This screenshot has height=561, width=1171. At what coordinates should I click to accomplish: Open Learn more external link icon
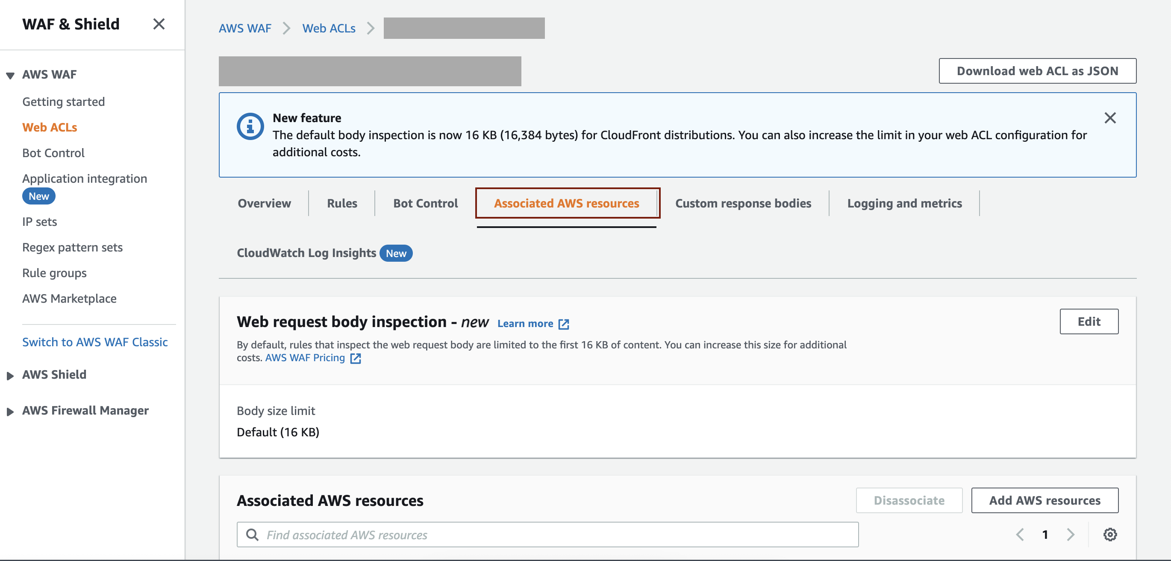(564, 324)
